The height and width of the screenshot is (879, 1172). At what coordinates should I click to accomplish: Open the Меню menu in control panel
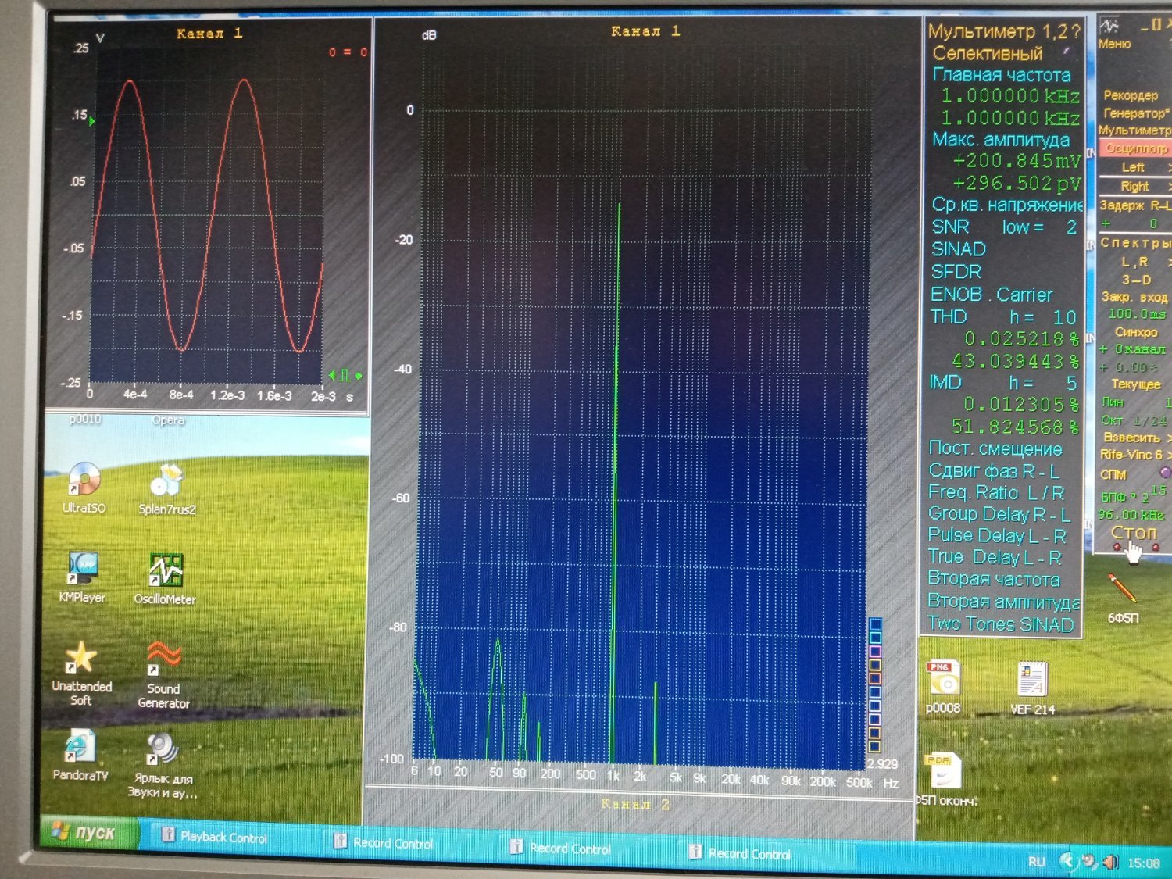click(1113, 45)
